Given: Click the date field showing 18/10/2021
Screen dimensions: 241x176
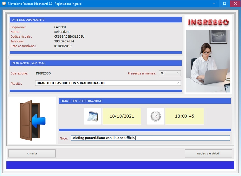Looking at the screenshot, I should point(122,116).
